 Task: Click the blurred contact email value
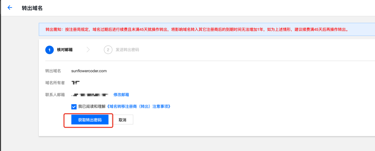(90, 95)
